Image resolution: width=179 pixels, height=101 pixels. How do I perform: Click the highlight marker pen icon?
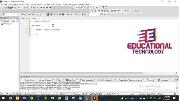[x=27, y=15]
